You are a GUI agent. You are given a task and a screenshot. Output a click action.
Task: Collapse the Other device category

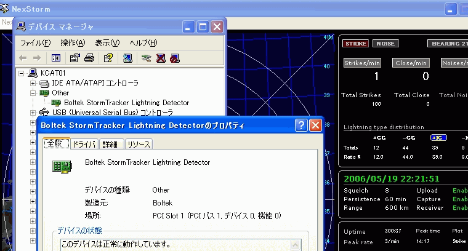(33, 93)
